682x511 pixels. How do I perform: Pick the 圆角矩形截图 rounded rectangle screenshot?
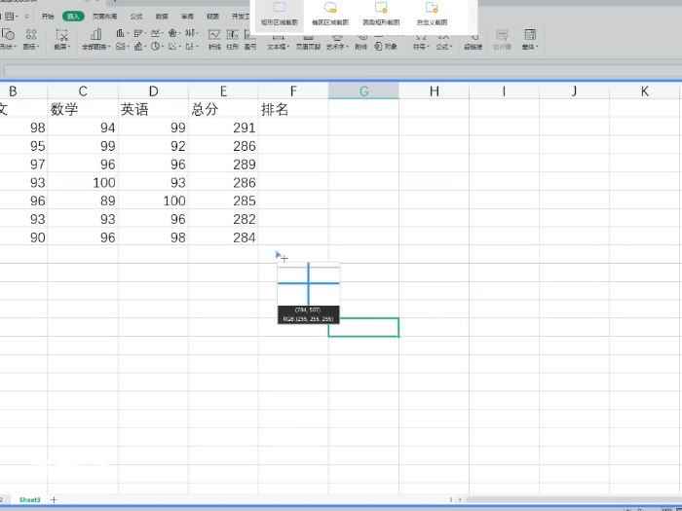pos(381,13)
